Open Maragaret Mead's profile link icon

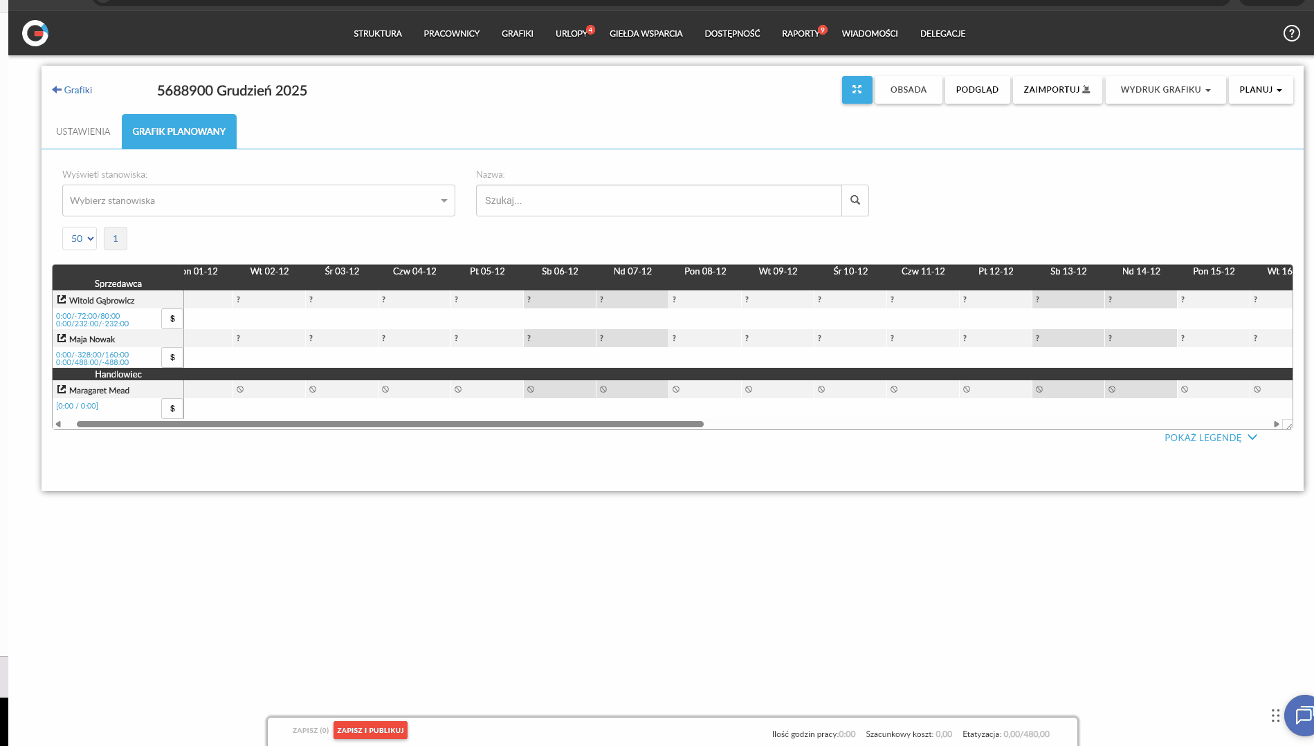pyautogui.click(x=62, y=390)
